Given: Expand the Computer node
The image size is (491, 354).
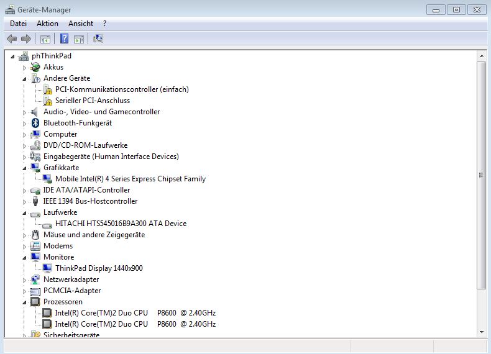Looking at the screenshot, I should pos(24,135).
